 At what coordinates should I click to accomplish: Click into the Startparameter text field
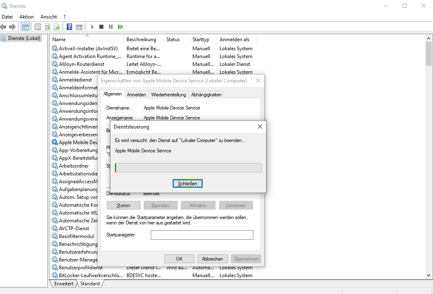click(x=202, y=235)
